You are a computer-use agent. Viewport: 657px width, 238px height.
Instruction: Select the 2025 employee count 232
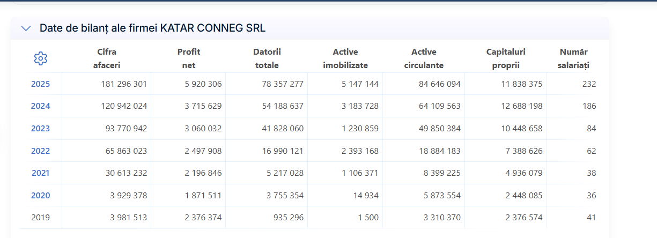(x=589, y=84)
